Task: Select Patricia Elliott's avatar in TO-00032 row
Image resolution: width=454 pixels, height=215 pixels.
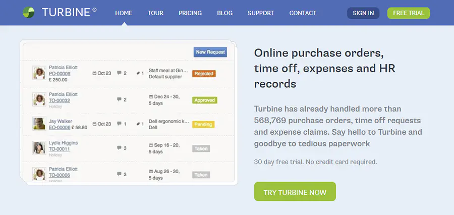Action: tap(39, 99)
